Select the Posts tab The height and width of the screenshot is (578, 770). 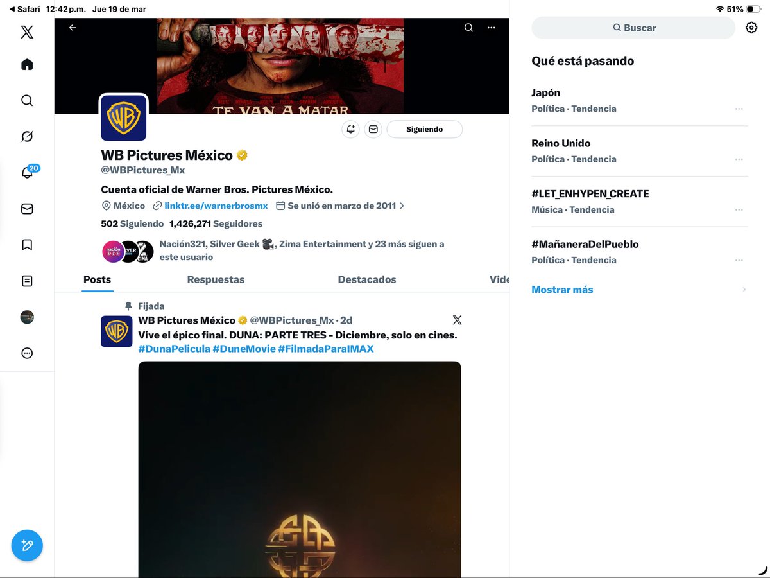pyautogui.click(x=97, y=279)
